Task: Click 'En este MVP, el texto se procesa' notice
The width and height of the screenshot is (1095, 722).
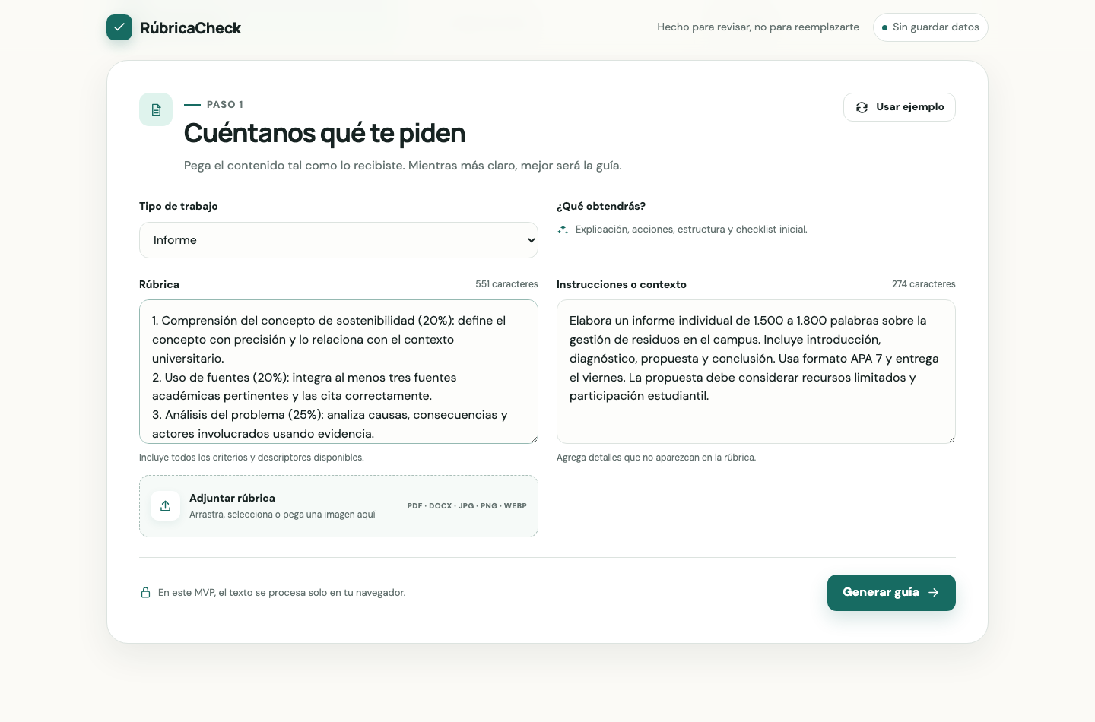Action: tap(281, 593)
